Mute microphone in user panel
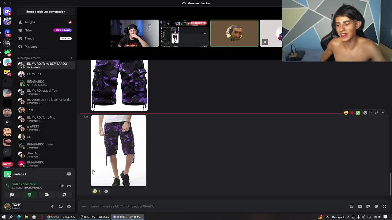The height and width of the screenshot is (220, 392). click(53, 207)
